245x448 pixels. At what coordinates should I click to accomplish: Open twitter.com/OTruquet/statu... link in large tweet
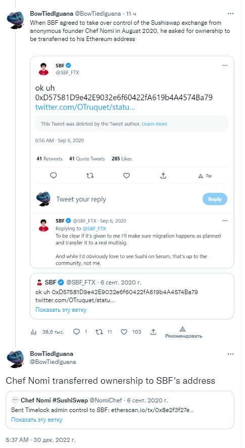(x=85, y=107)
